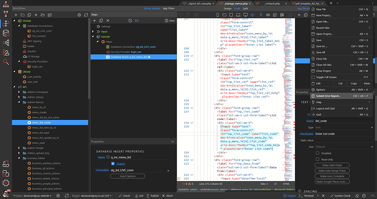Collapse the Globals tree node
The image size is (377, 199).
click(14, 21)
